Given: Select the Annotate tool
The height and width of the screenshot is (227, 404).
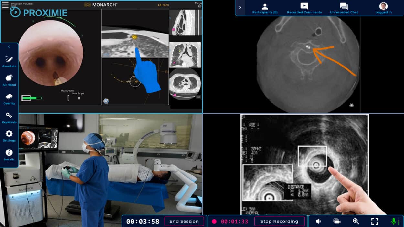Looking at the screenshot, I should click(9, 61).
